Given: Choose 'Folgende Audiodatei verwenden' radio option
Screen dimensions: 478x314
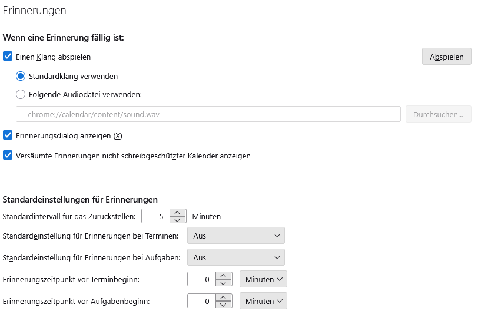Looking at the screenshot, I should point(21,94).
